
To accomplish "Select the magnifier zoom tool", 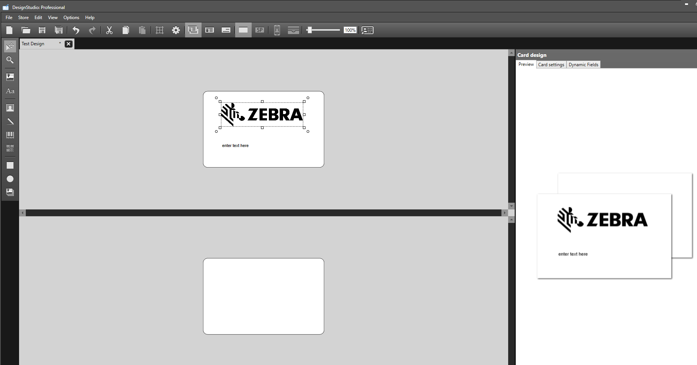I will pyautogui.click(x=10, y=60).
